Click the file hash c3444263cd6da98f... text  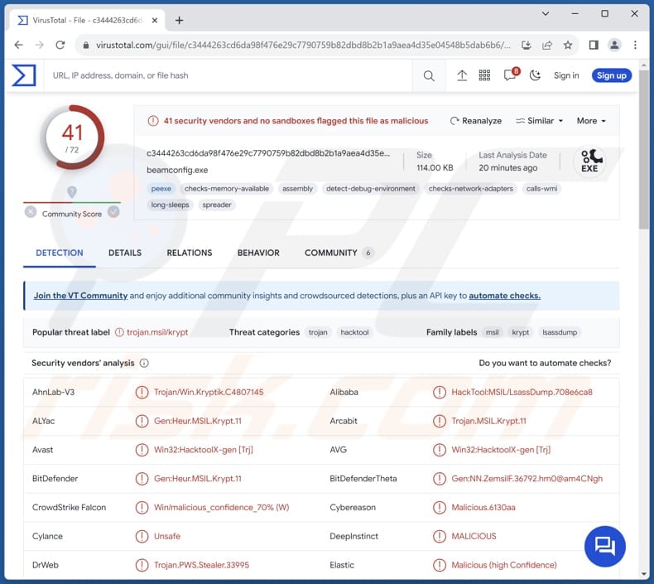(268, 153)
